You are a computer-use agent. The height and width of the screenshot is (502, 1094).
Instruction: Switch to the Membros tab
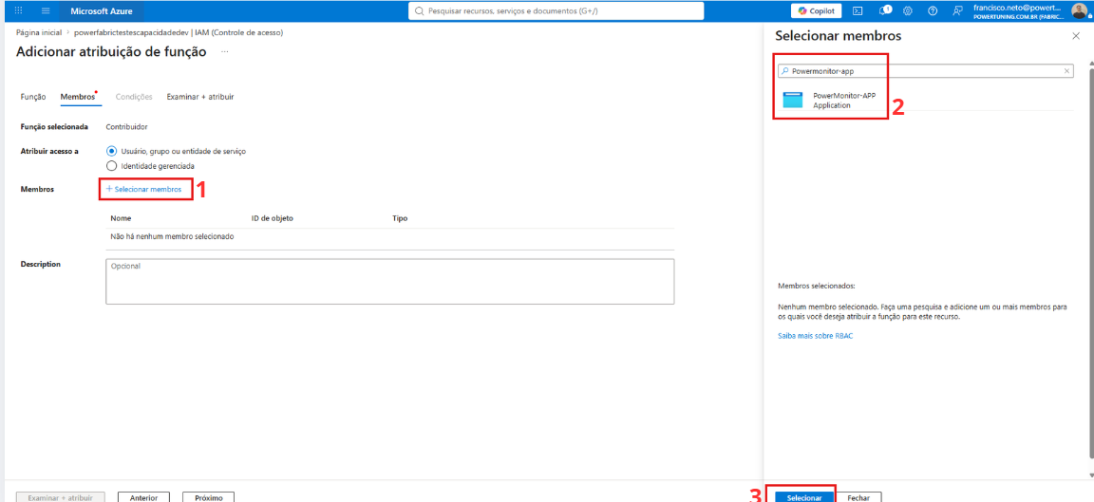point(78,97)
